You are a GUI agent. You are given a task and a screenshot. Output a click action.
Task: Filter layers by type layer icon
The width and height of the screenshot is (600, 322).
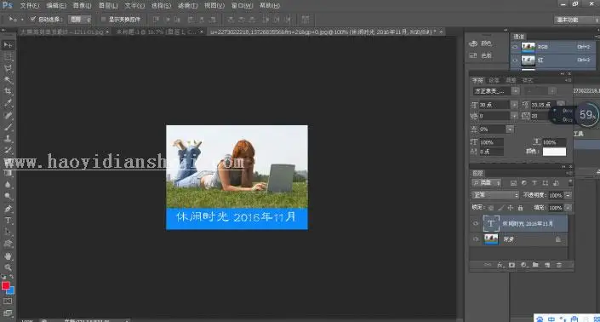point(534,183)
